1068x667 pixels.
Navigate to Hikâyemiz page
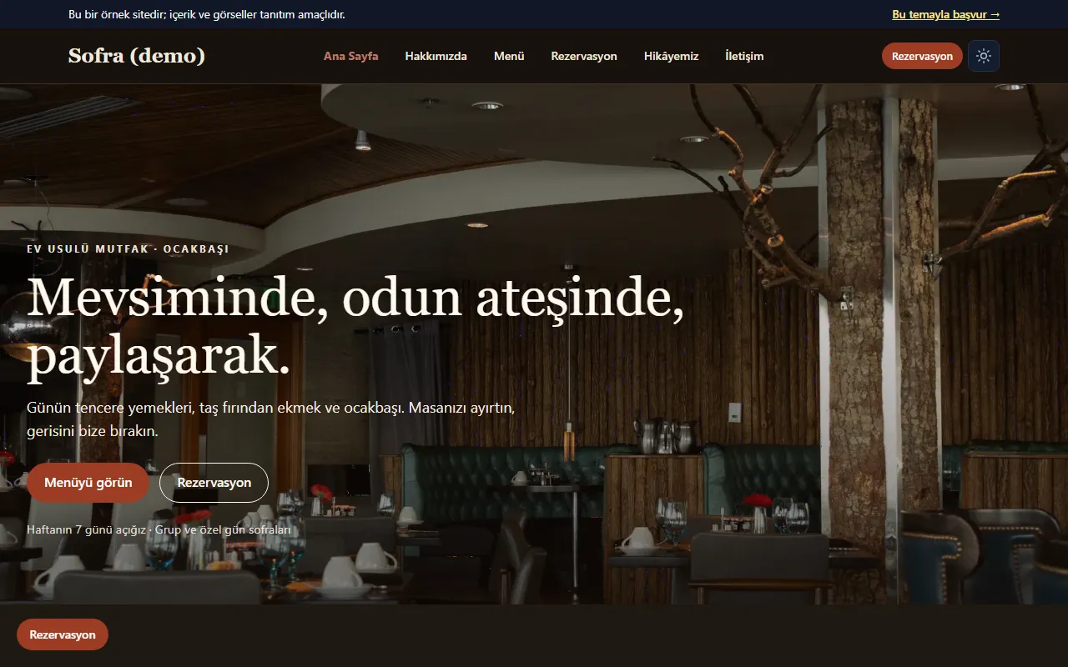click(x=672, y=56)
